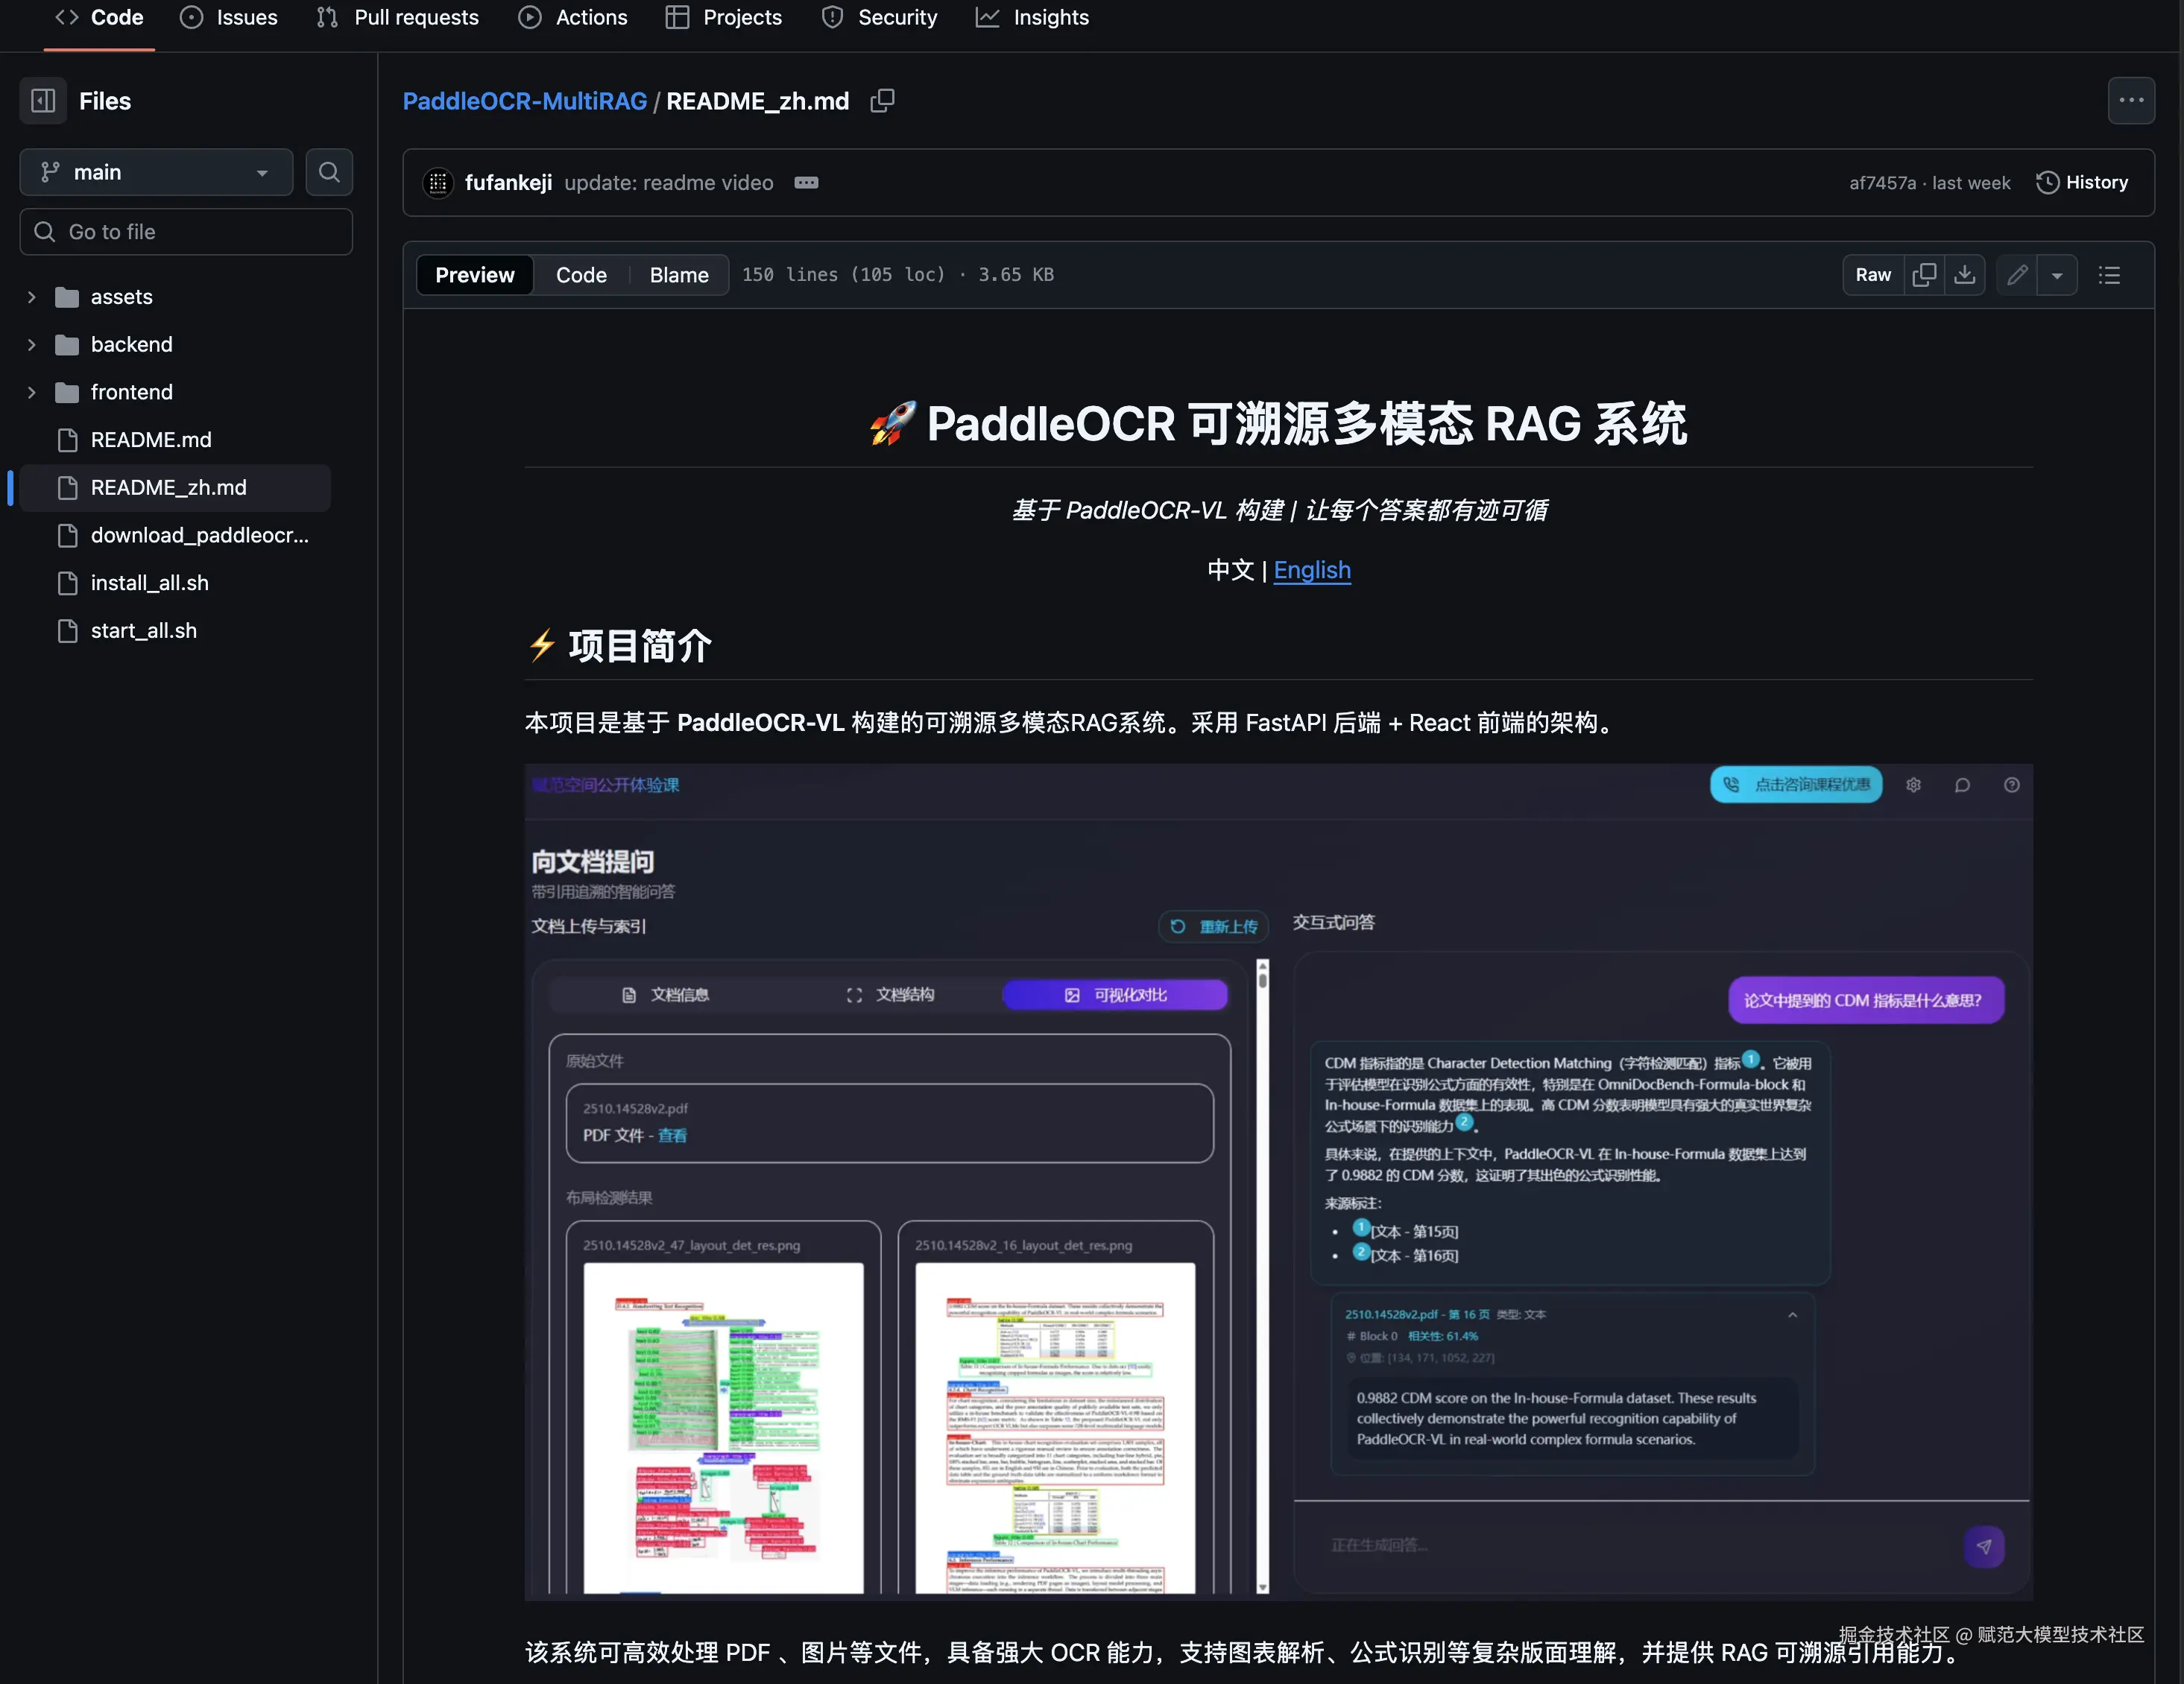Collapse the Files side panel icon
This screenshot has width=2184, height=1684.
[x=43, y=101]
